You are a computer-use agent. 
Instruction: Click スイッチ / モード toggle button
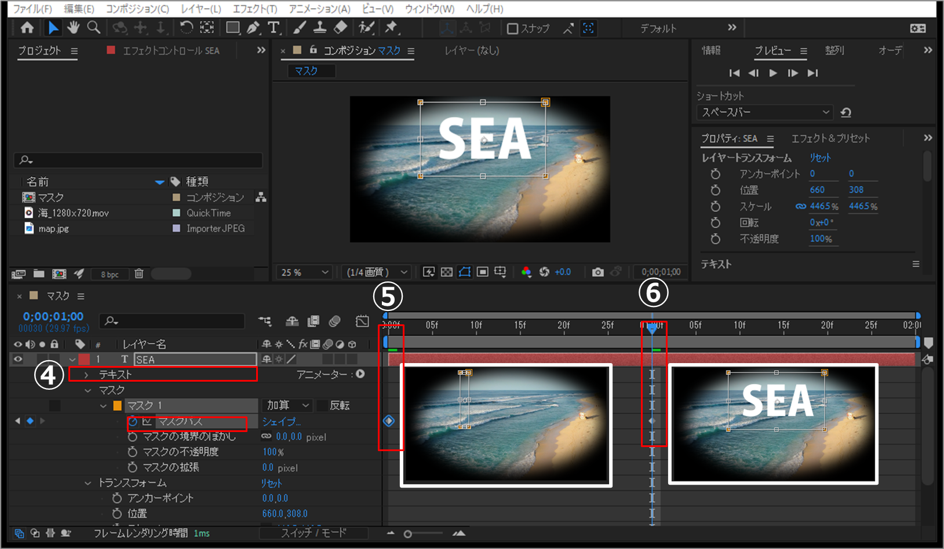click(x=314, y=533)
